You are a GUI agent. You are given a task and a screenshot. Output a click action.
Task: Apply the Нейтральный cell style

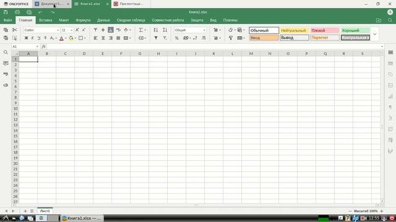coord(295,30)
